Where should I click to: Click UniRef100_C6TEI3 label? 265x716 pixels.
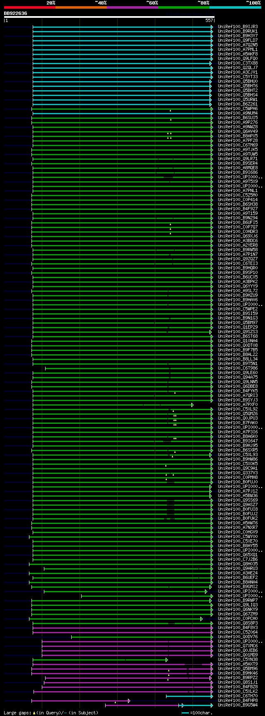(x=238, y=264)
